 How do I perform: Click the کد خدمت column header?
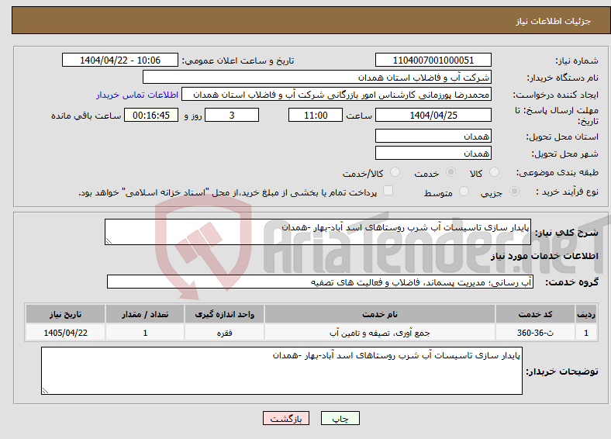tap(536, 314)
